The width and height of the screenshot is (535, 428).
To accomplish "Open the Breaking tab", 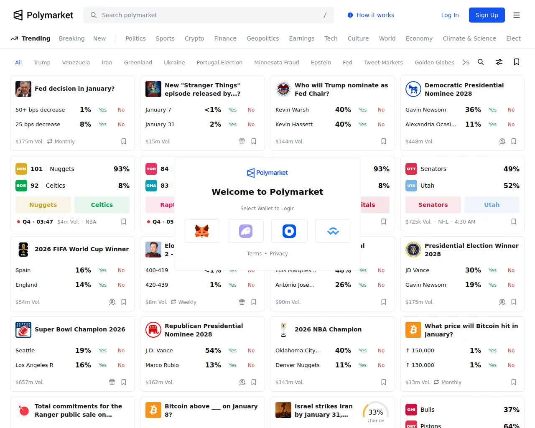I will tap(71, 38).
